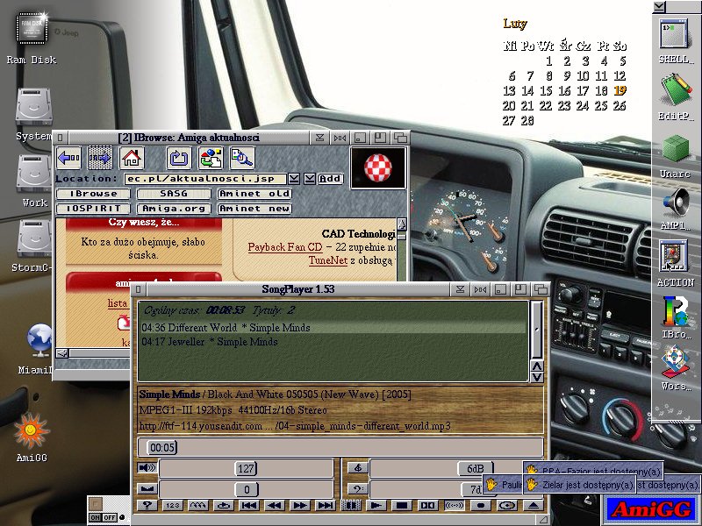The width and height of the screenshot is (702, 526).
Task: Click the CD disc button
Action: click(x=507, y=506)
